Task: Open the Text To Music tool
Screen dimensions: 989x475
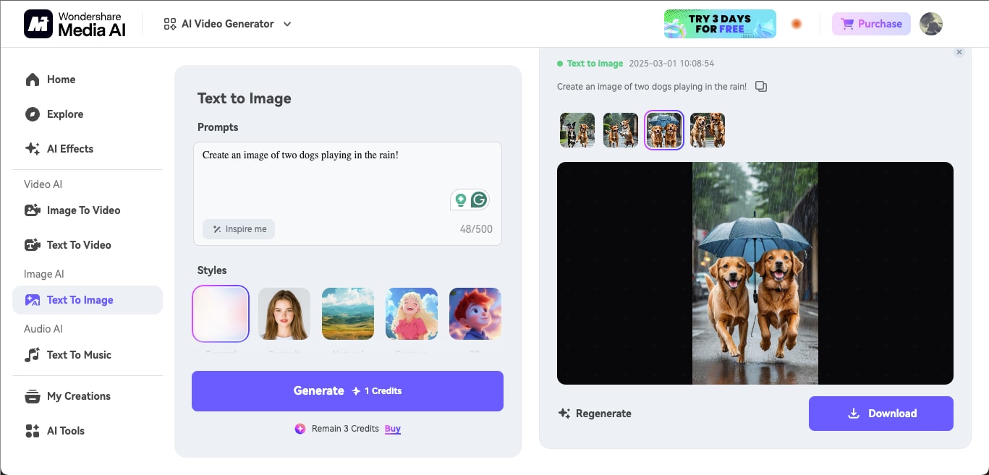Action: [x=79, y=354]
